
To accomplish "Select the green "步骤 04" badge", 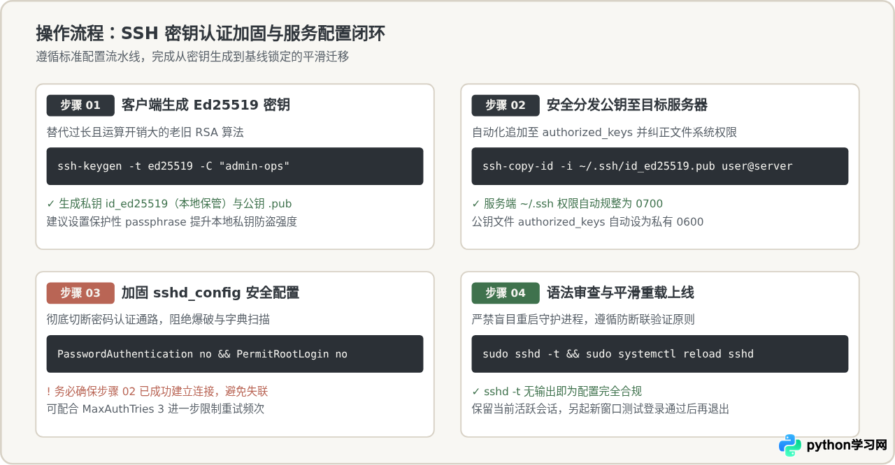I will point(506,293).
